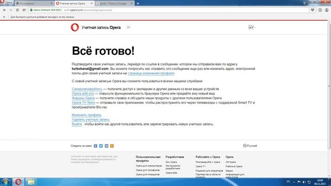
Task: Open the file explorer taskbar icon
Action: tap(31, 182)
